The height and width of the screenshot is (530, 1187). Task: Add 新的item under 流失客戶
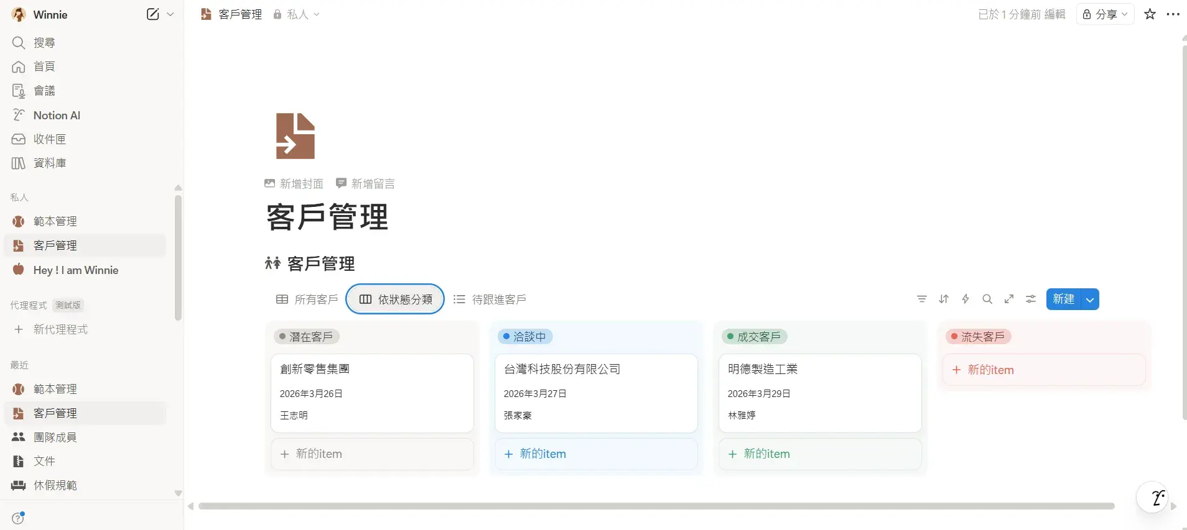pos(1044,370)
